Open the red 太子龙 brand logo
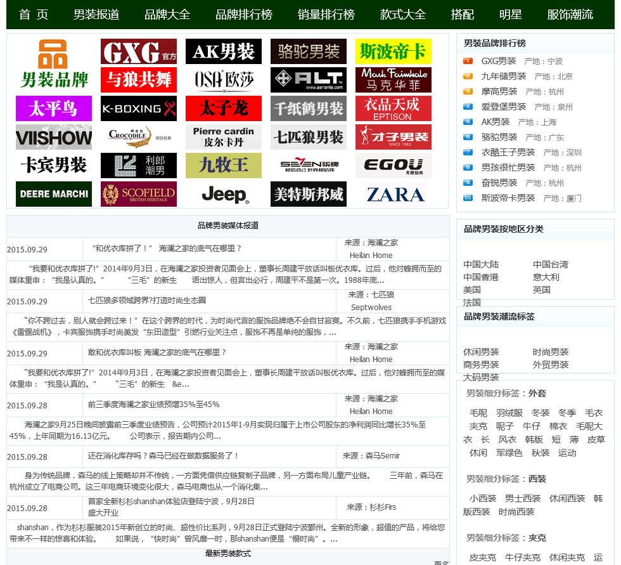Image resolution: width=621 pixels, height=565 pixels. 223,108
